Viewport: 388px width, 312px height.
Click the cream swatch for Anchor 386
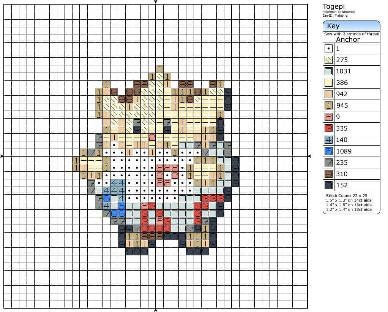(x=328, y=82)
